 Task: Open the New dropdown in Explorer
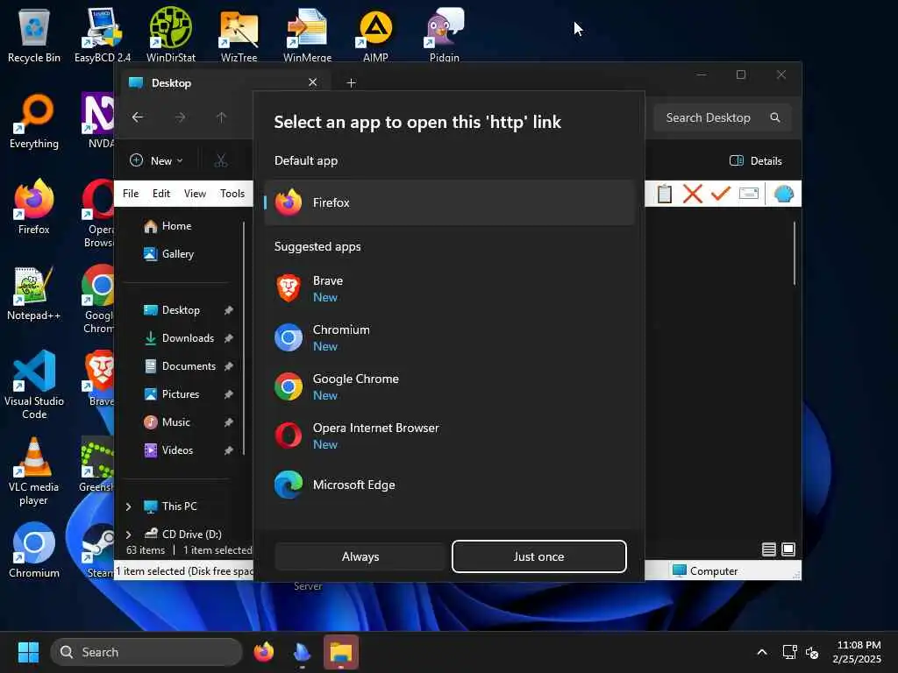pos(156,161)
